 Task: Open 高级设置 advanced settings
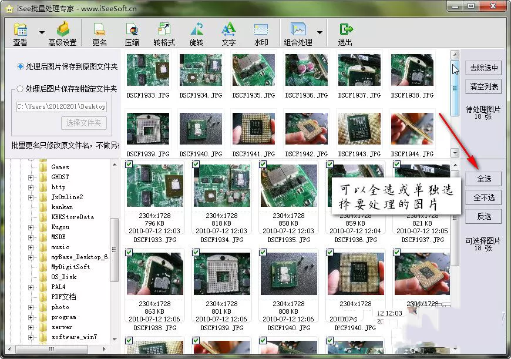pyautogui.click(x=63, y=34)
